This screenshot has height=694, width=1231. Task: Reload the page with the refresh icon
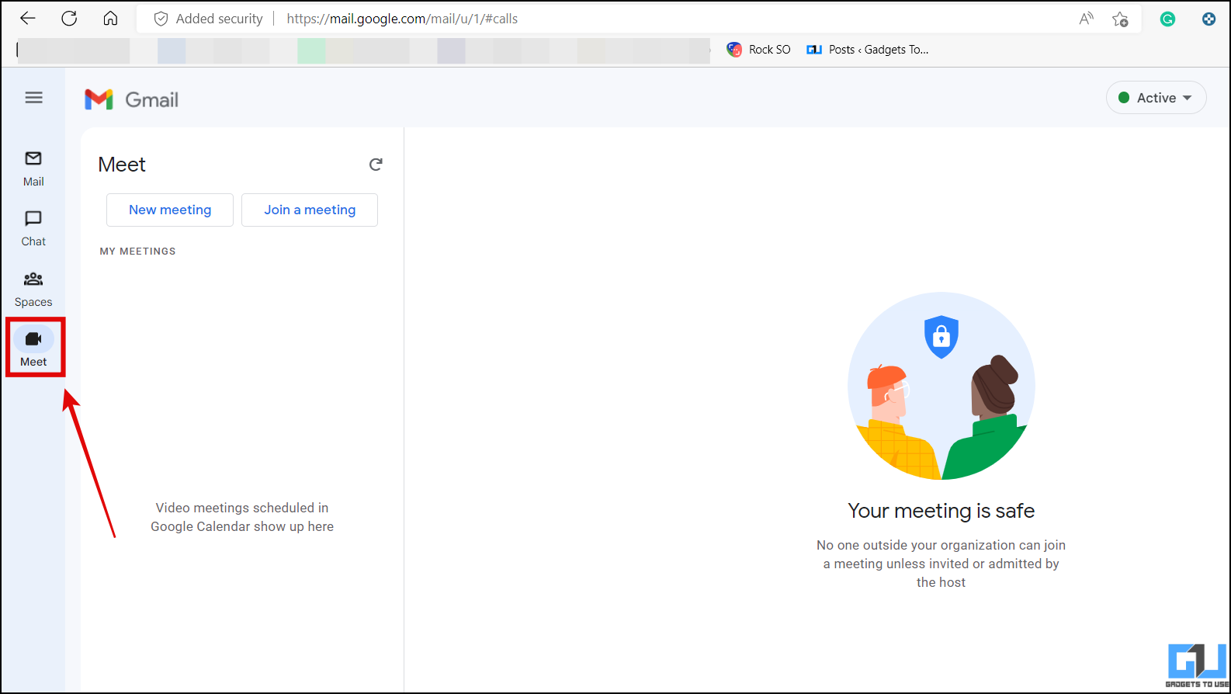click(x=69, y=19)
